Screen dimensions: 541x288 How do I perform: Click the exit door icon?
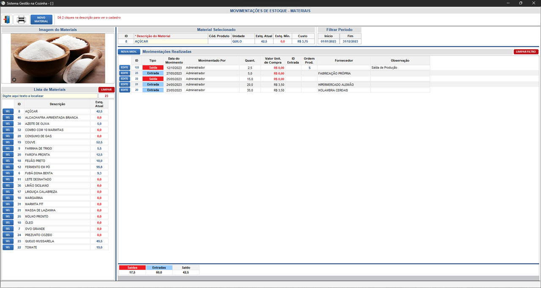coord(7,19)
